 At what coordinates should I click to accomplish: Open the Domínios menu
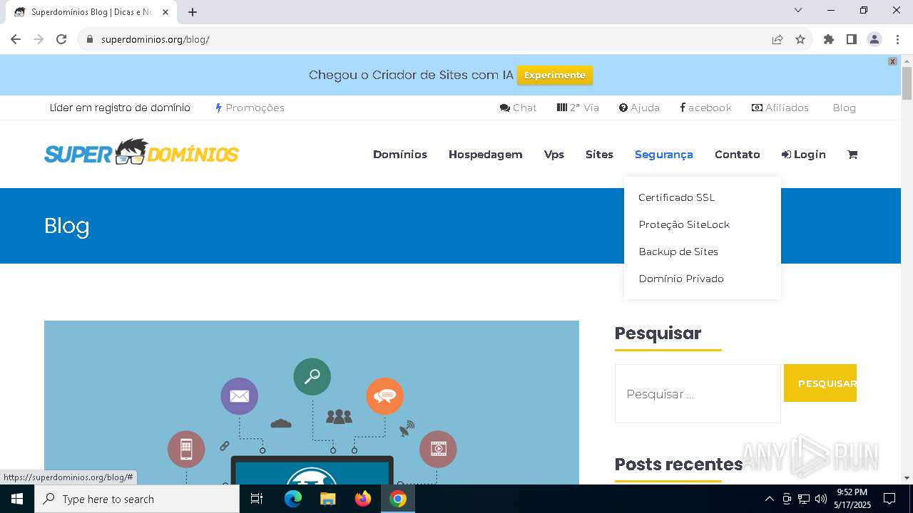[x=400, y=155]
